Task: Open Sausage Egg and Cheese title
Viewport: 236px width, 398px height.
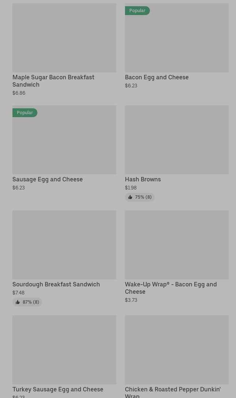Action: [x=48, y=179]
